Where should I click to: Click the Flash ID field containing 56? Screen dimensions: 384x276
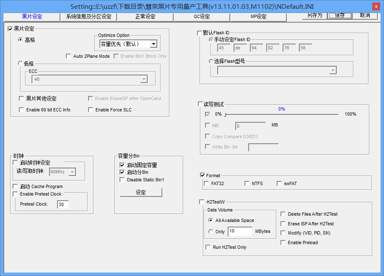pos(305,48)
